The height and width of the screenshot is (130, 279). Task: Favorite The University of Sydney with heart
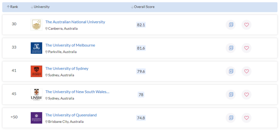[246, 71]
